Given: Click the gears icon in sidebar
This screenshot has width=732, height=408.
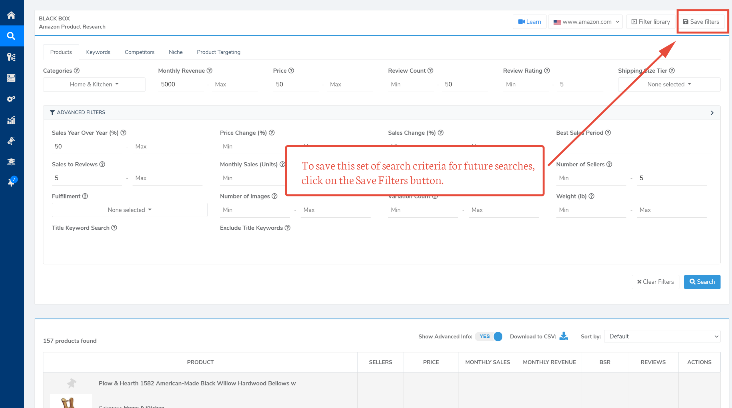Looking at the screenshot, I should [x=11, y=99].
